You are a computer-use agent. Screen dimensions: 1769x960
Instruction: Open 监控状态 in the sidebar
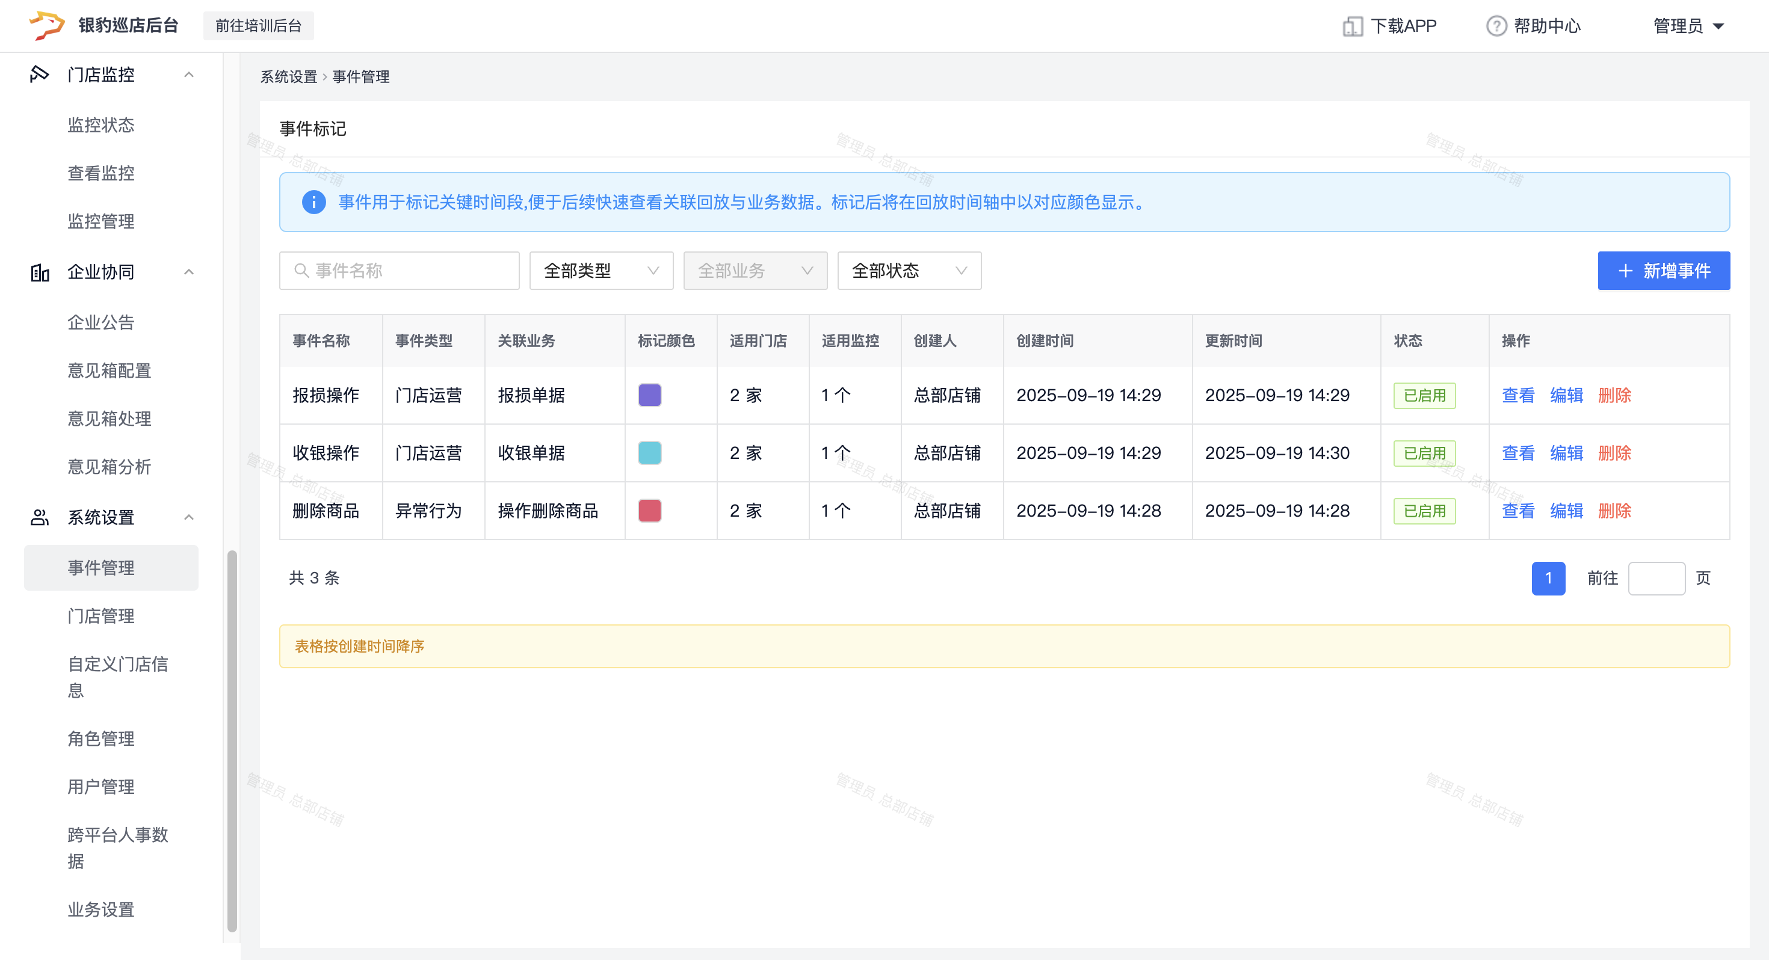(101, 125)
